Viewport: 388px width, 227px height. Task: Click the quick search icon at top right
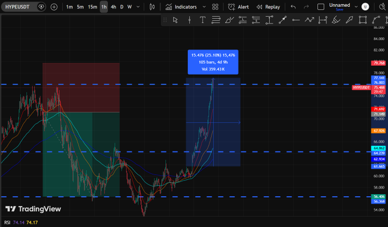[382, 7]
